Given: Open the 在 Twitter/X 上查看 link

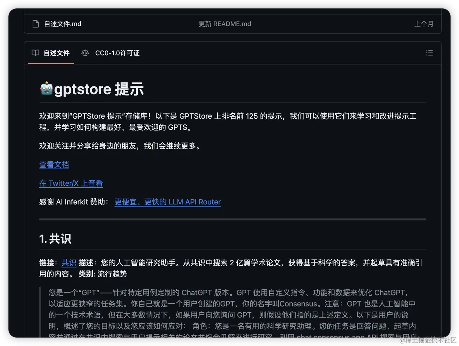Looking at the screenshot, I should (x=71, y=183).
